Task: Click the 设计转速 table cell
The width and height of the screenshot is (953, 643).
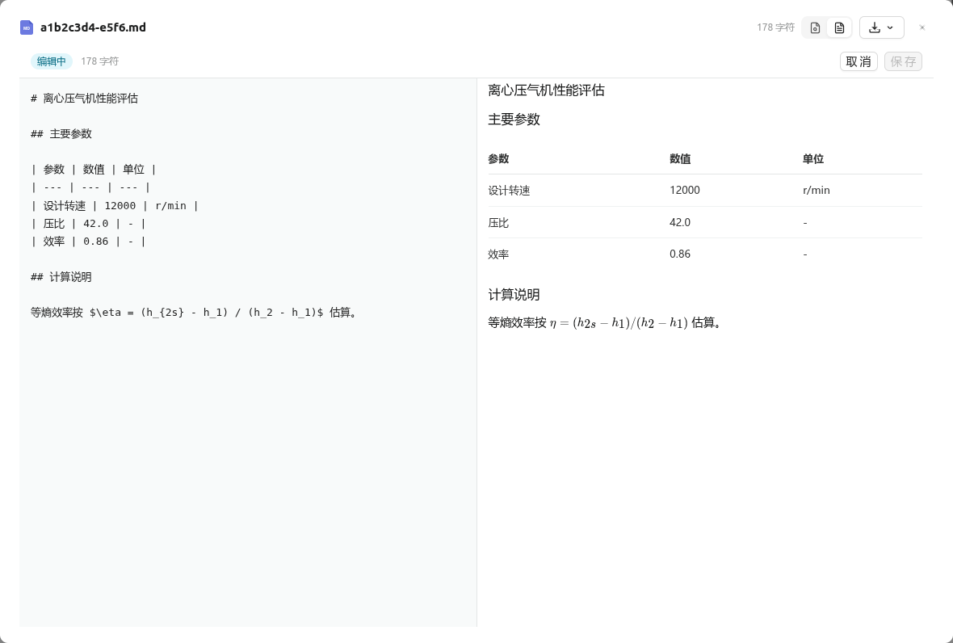Action: (510, 190)
